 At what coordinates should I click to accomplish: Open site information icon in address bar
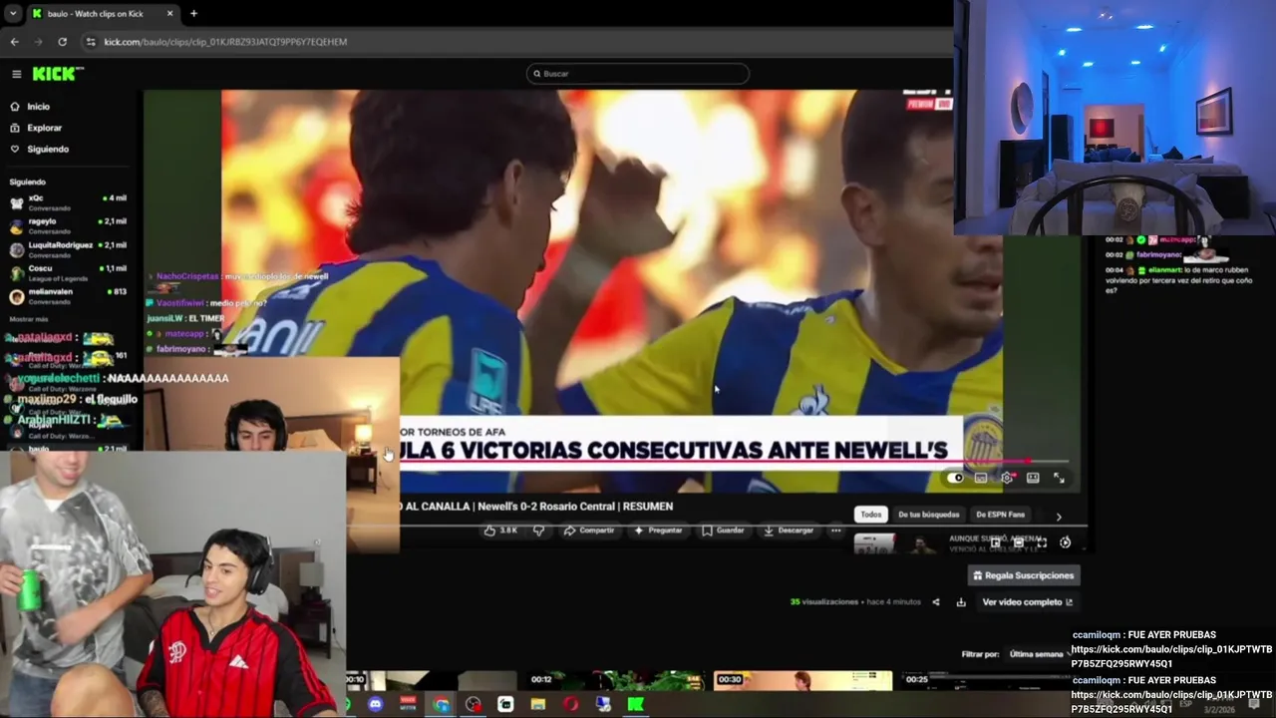pyautogui.click(x=91, y=42)
